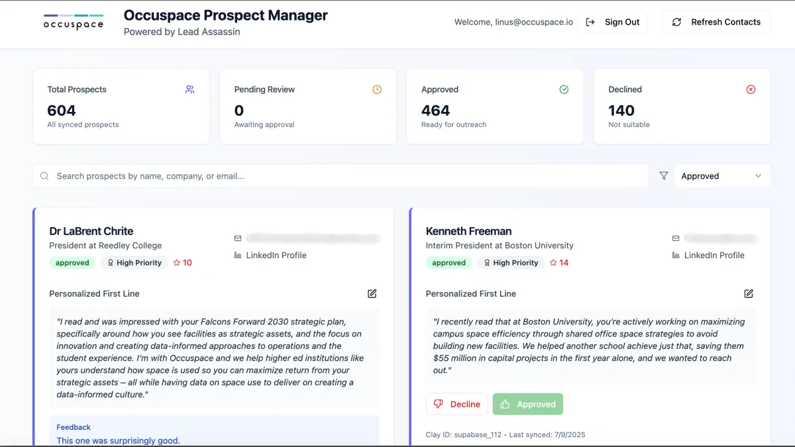Click the filter funnel icon
The height and width of the screenshot is (447, 795).
664,176
